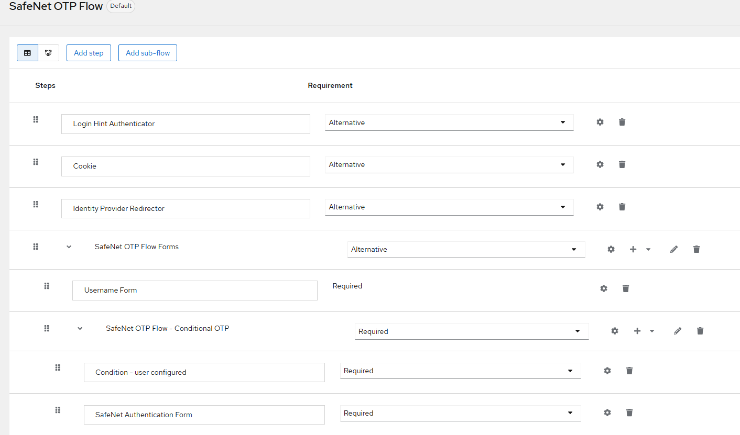
Task: Click the Add step button
Action: click(x=89, y=53)
